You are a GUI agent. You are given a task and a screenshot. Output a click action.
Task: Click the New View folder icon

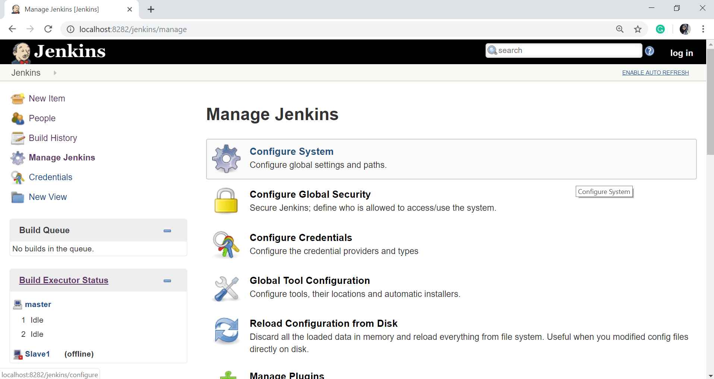pos(18,197)
